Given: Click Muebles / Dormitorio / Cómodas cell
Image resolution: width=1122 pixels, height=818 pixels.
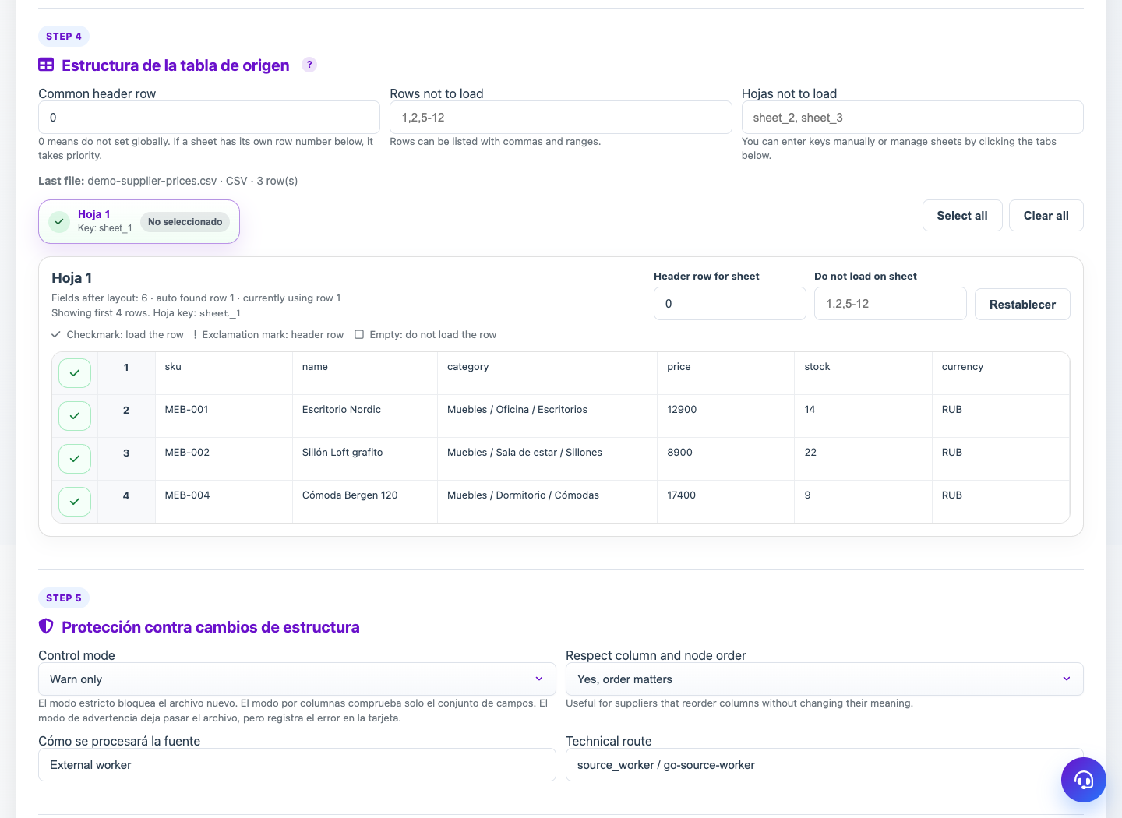Looking at the screenshot, I should click(x=547, y=502).
